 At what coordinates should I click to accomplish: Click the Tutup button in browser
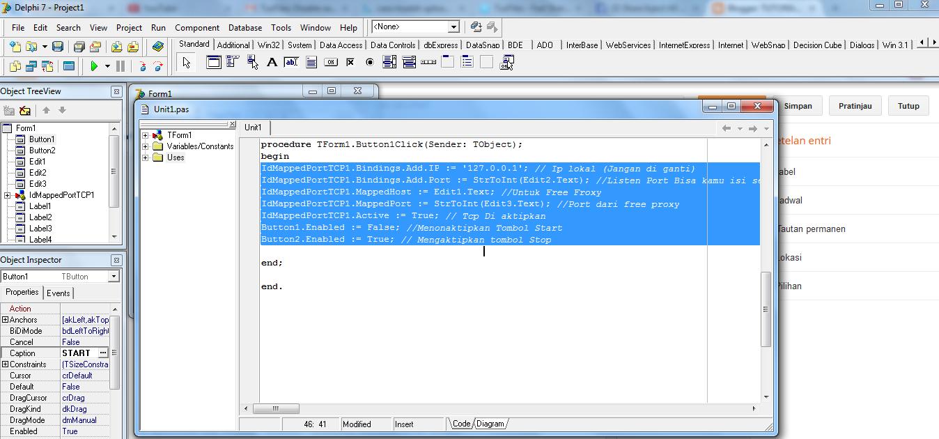point(908,106)
